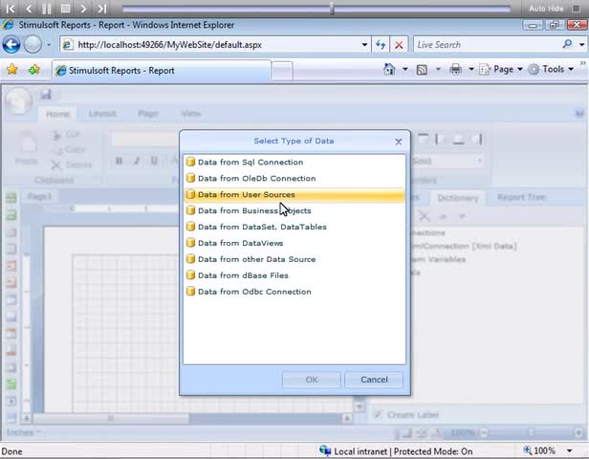
Task: Click database icon beside Sql Connection
Action: (191, 162)
